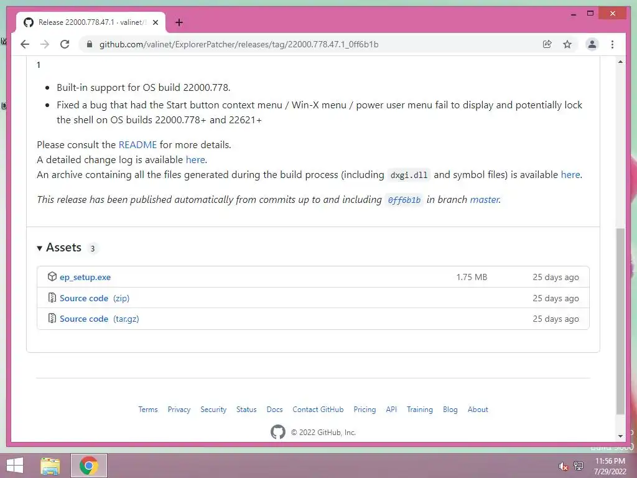This screenshot has width=637, height=478.
Task: Open the build archive 'here' link
Action: click(570, 175)
